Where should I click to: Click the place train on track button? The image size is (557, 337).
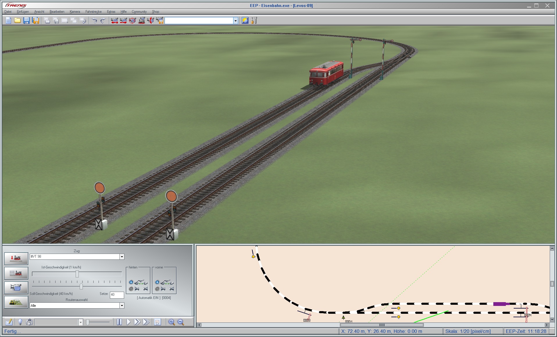pyautogui.click(x=16, y=258)
